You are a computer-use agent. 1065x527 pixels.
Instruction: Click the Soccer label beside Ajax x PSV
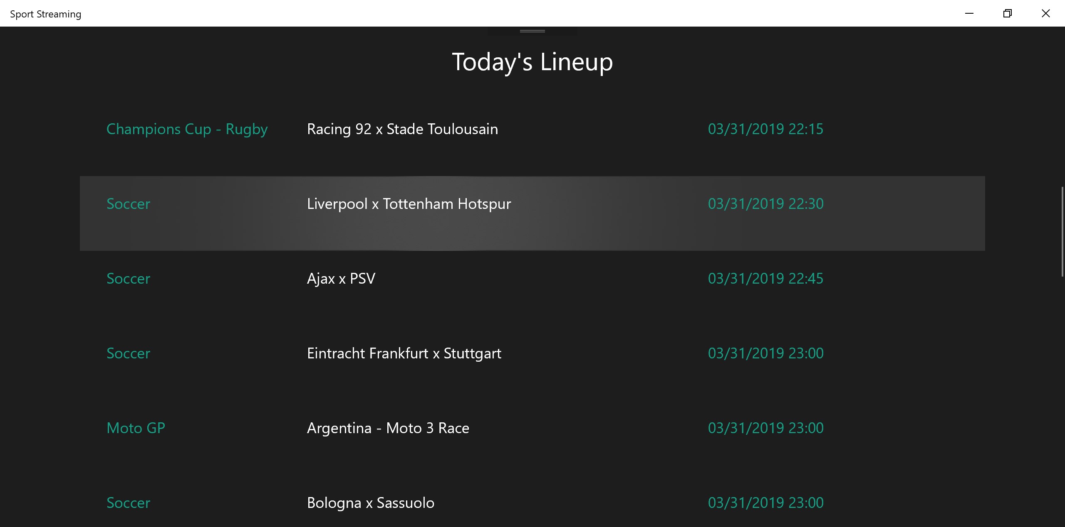(x=128, y=279)
